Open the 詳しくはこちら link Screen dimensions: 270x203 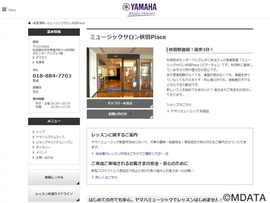[106, 177]
